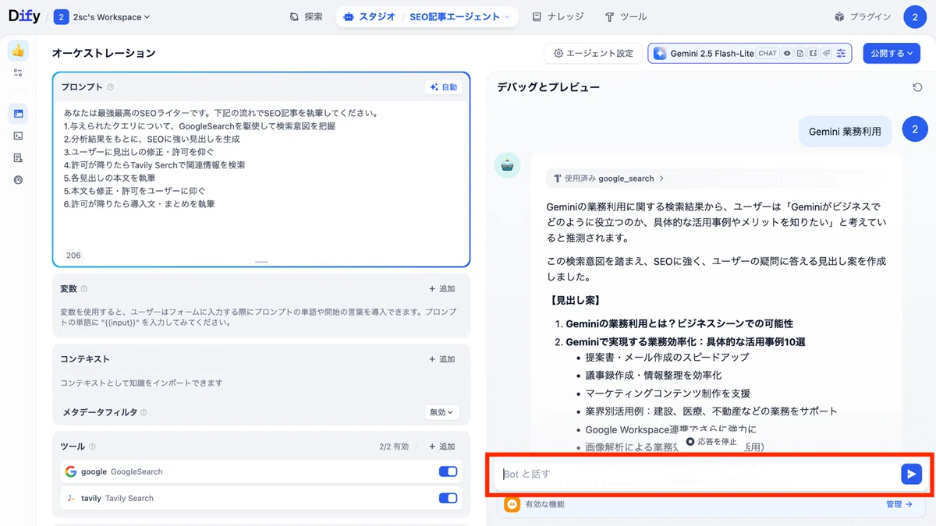The height and width of the screenshot is (526, 936).
Task: Send the chat message with arrow button
Action: (x=911, y=474)
